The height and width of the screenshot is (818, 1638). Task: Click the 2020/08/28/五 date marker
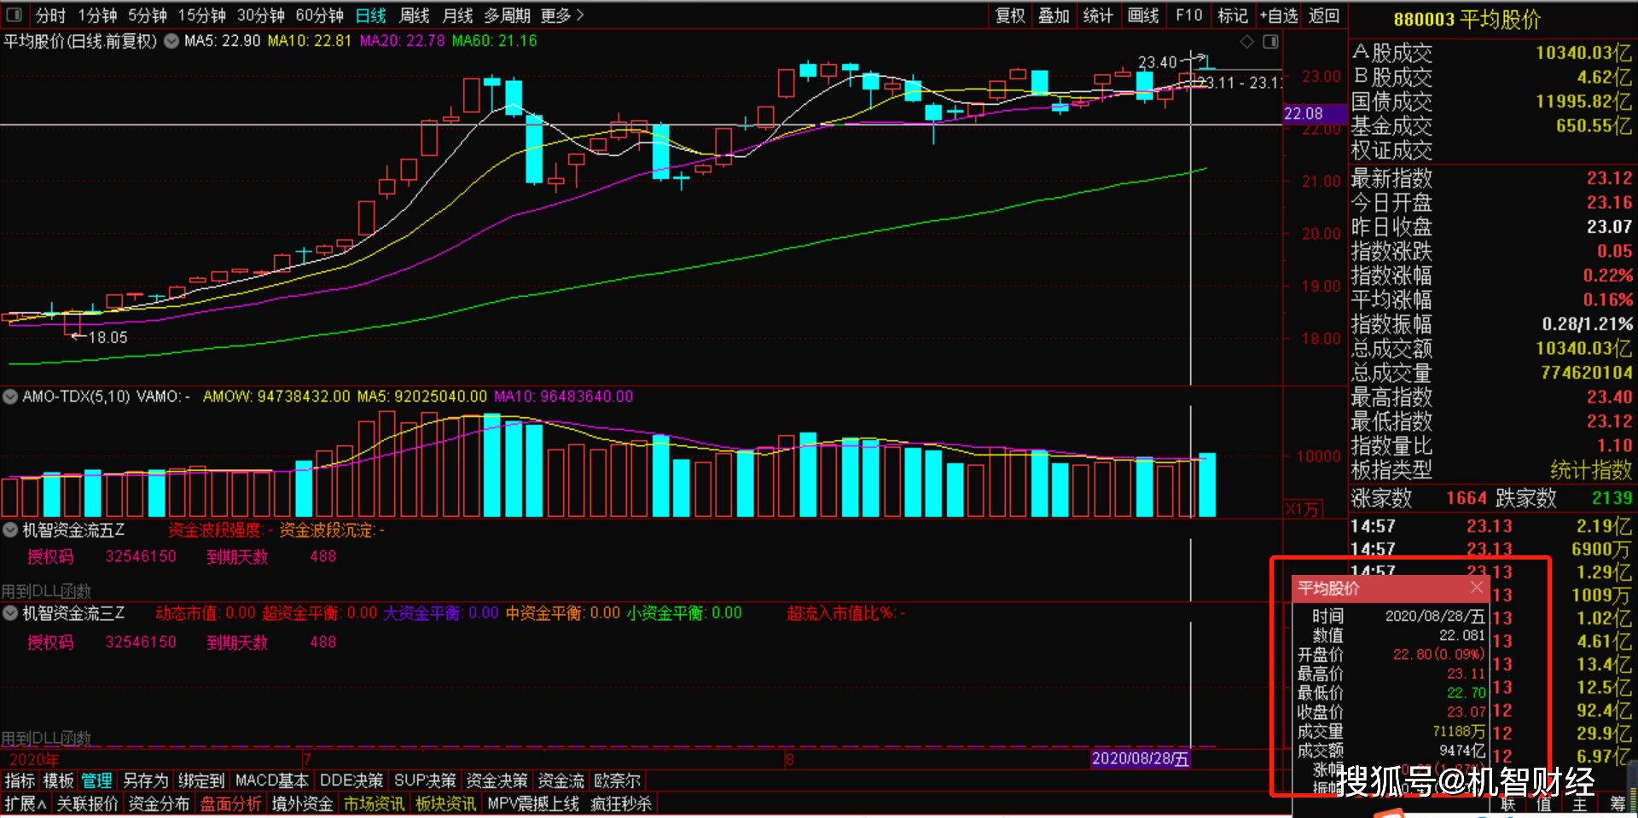pyautogui.click(x=1141, y=758)
